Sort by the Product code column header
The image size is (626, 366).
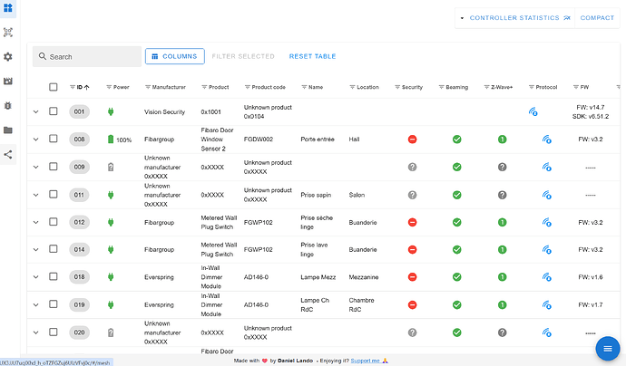269,87
